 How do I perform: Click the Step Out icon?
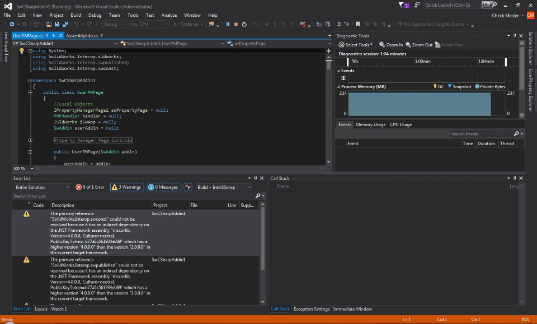[291, 24]
